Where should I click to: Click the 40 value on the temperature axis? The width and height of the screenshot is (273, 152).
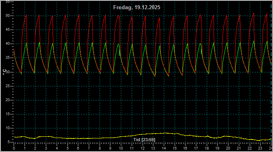(8, 44)
